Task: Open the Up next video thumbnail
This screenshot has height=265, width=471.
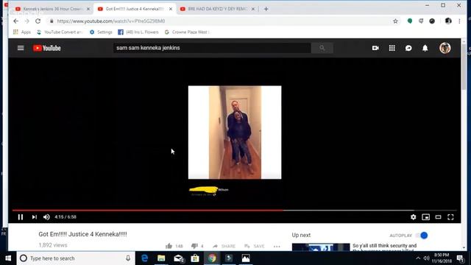Action: [x=321, y=247]
